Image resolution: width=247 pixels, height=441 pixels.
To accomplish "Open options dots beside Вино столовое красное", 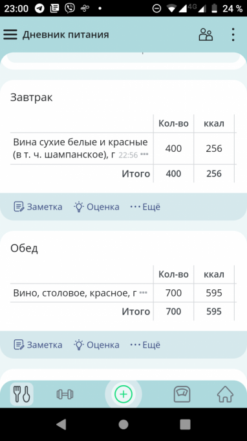I will [144, 292].
